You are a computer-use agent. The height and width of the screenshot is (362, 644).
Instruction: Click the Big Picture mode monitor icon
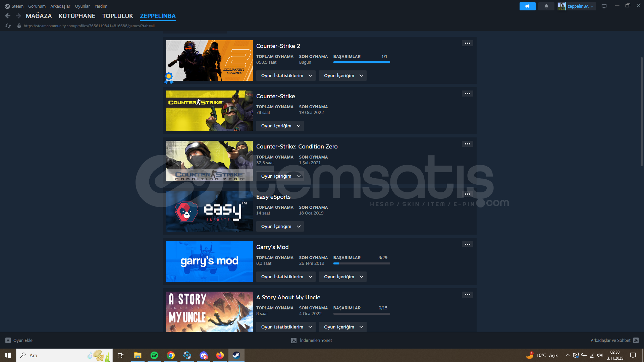(x=604, y=6)
